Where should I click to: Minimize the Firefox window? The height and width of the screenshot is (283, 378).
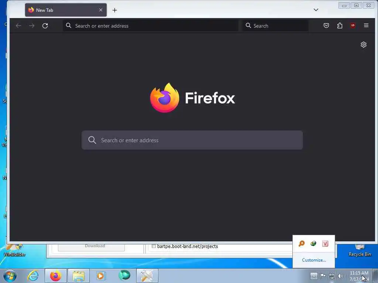coord(344,5)
